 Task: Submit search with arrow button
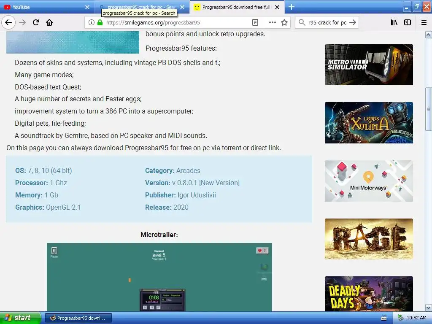353,22
